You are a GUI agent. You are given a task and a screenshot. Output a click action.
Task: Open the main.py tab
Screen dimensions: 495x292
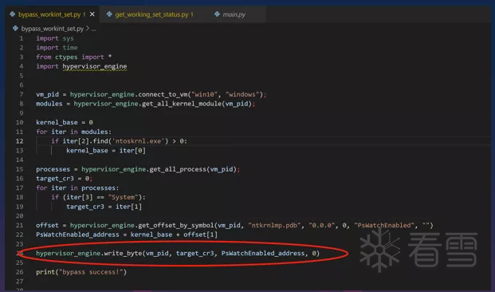tap(234, 14)
